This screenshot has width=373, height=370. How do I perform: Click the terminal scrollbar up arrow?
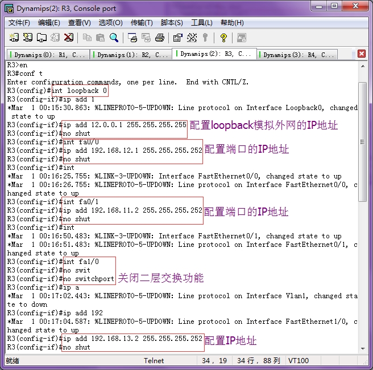363,66
